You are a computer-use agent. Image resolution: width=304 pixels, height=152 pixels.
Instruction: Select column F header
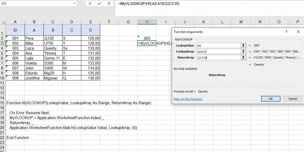(x=109, y=22)
